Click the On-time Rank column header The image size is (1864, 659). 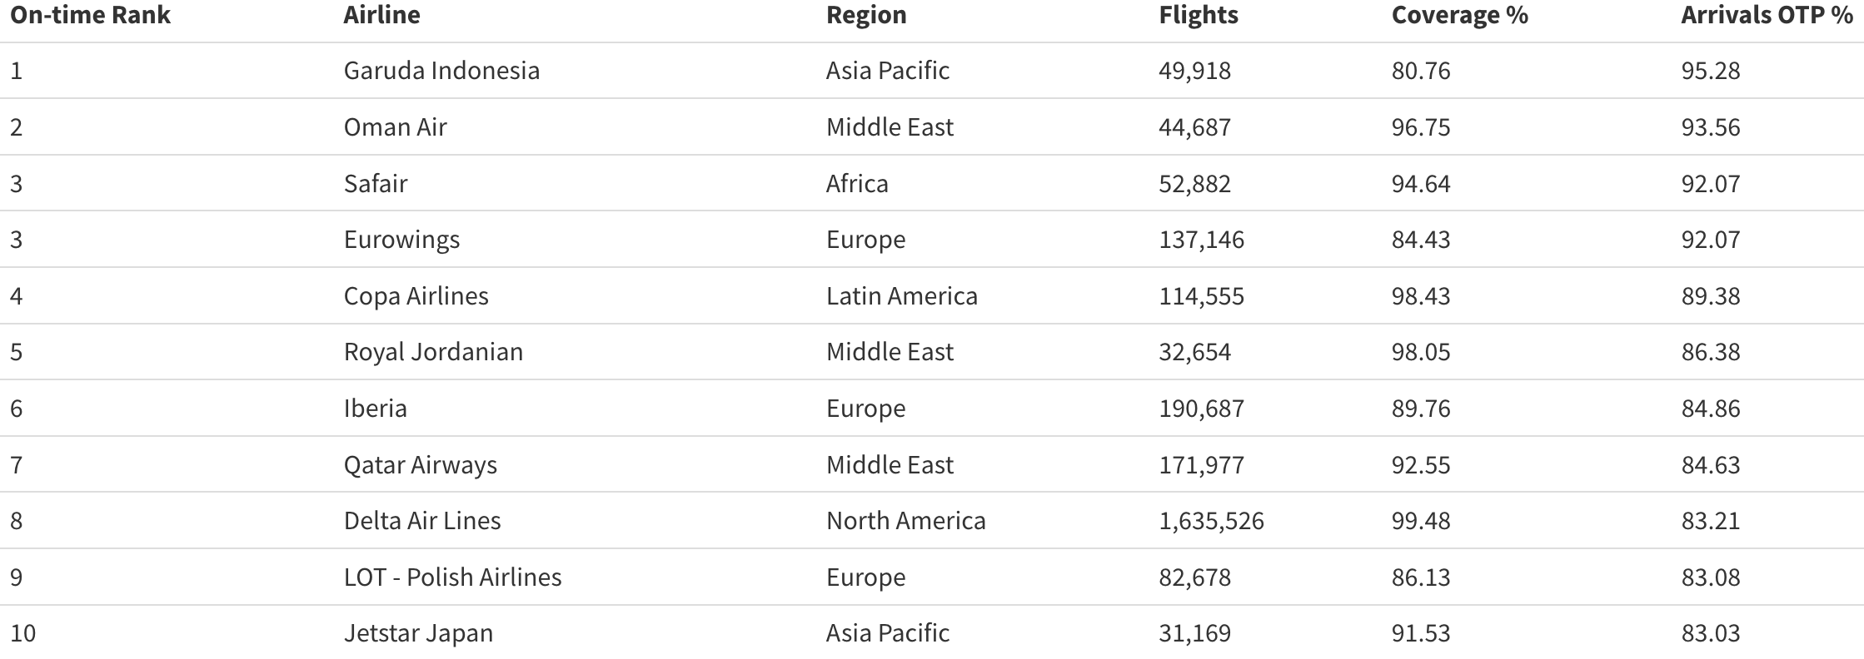(90, 15)
